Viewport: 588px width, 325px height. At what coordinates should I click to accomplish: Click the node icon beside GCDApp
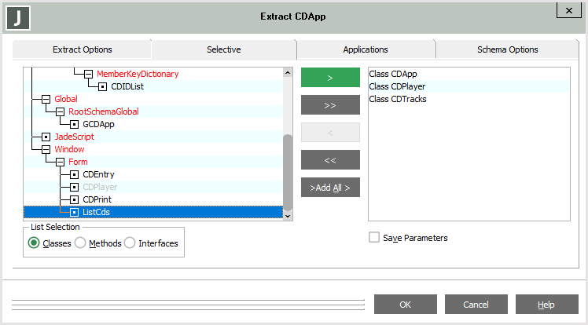coord(74,124)
